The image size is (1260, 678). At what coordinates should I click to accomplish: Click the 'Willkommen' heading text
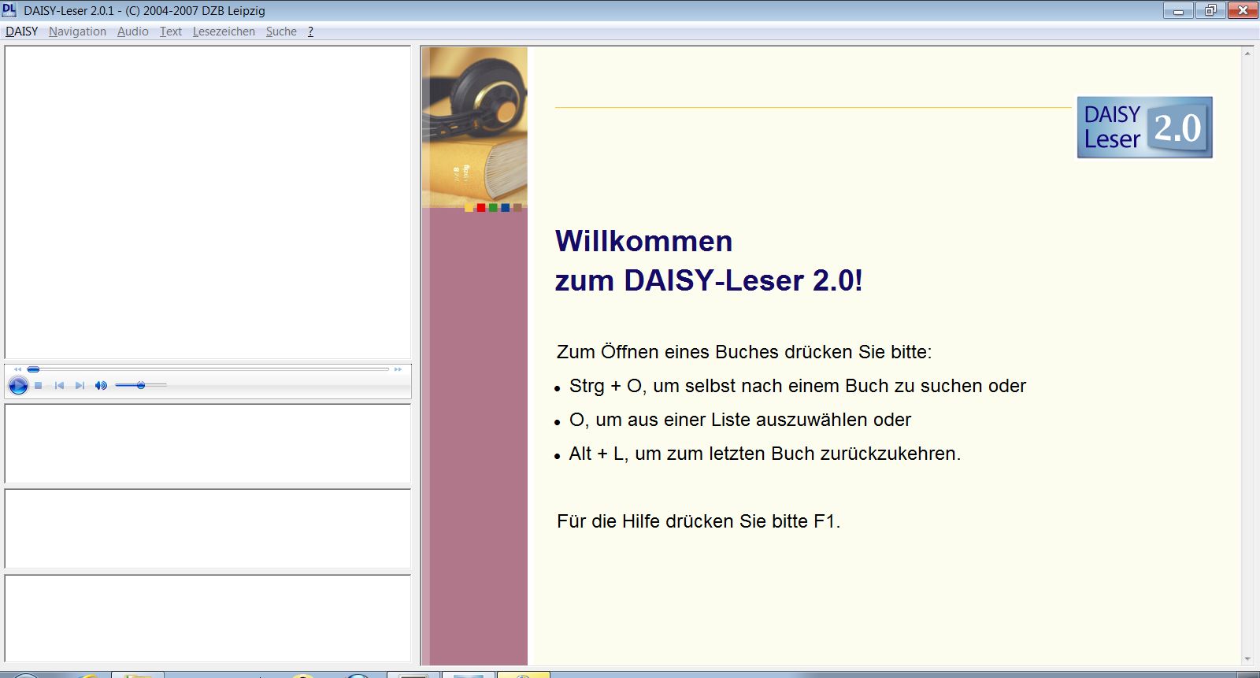click(x=644, y=241)
